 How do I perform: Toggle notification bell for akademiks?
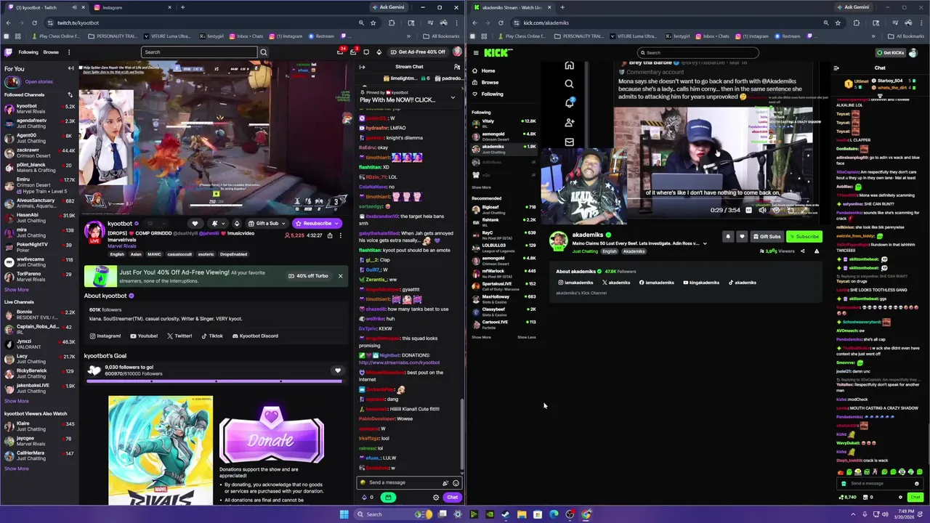coord(728,236)
